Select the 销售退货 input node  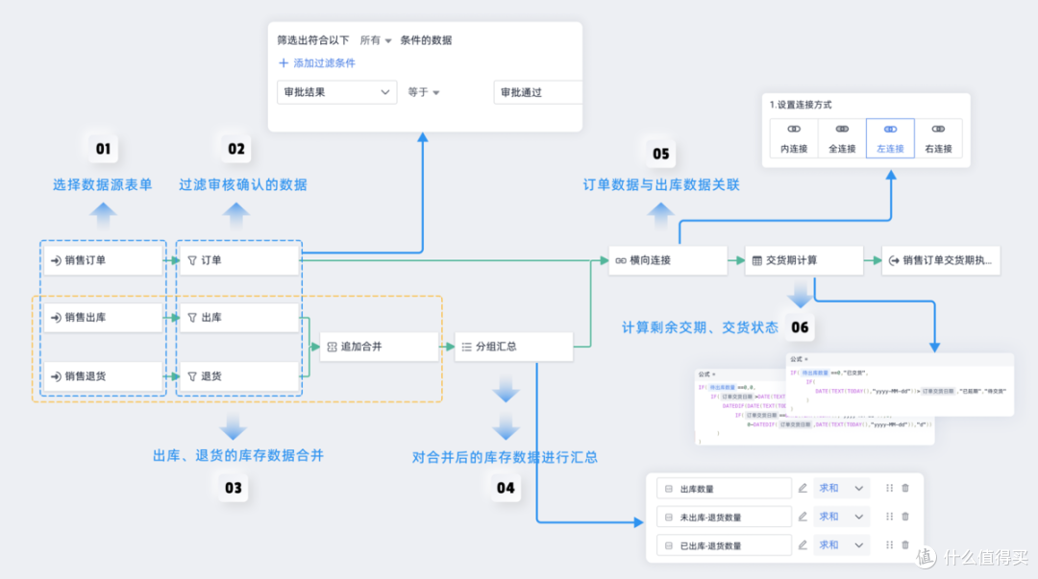pyautogui.click(x=103, y=376)
